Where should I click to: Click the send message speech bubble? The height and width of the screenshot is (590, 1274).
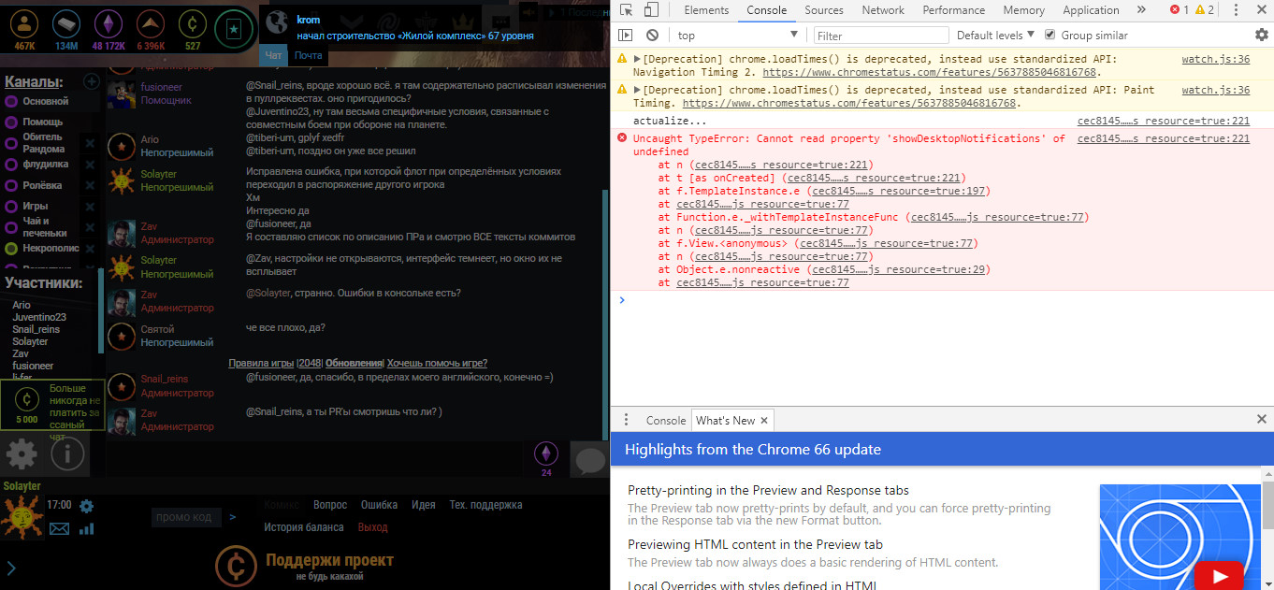(x=589, y=461)
